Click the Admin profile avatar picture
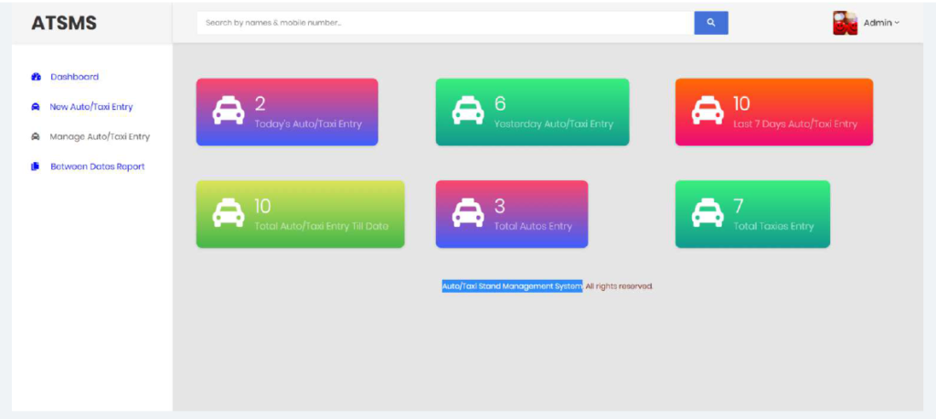 coord(846,23)
